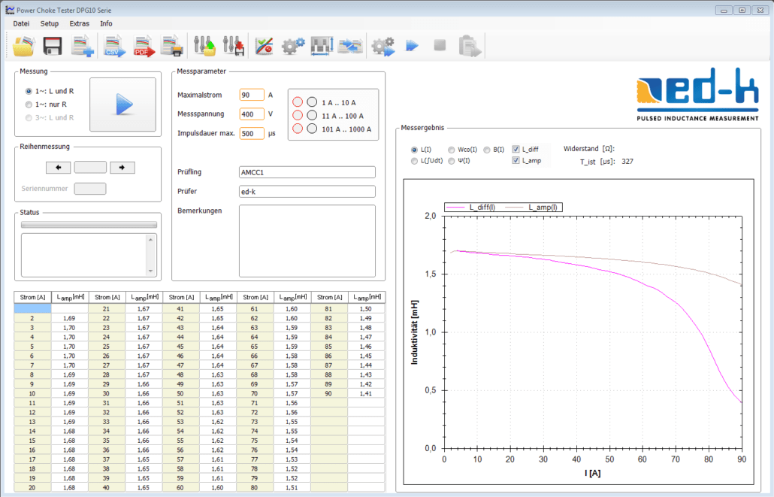Screen dimensions: 774x497
Task: Click into the Maximalstrom input field
Action: tap(252, 95)
